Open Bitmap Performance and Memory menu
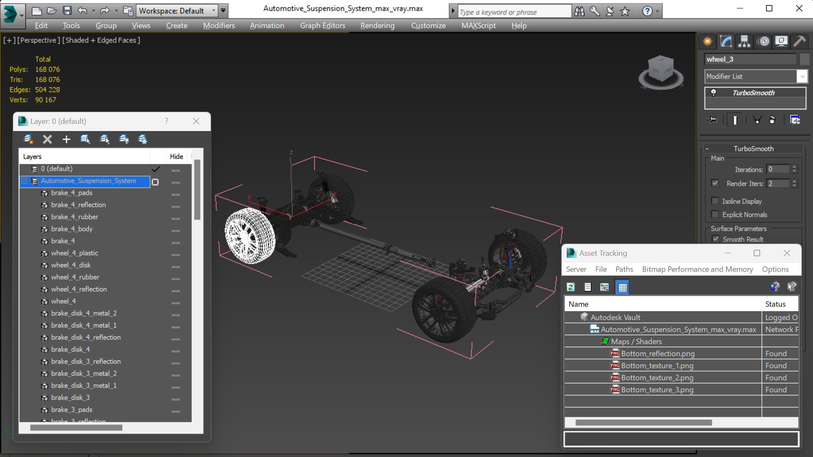The width and height of the screenshot is (813, 457). [x=697, y=269]
